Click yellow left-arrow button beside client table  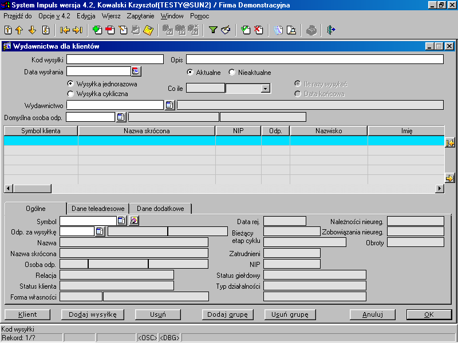pos(450,143)
